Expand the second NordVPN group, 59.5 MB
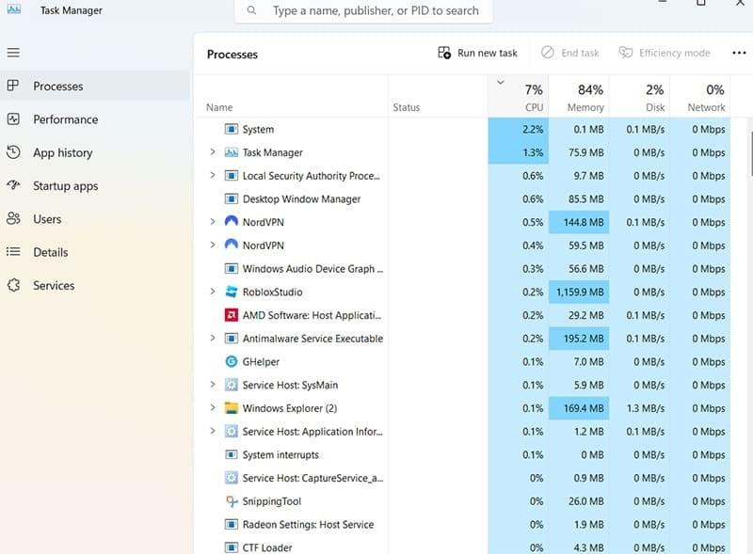 click(x=213, y=245)
